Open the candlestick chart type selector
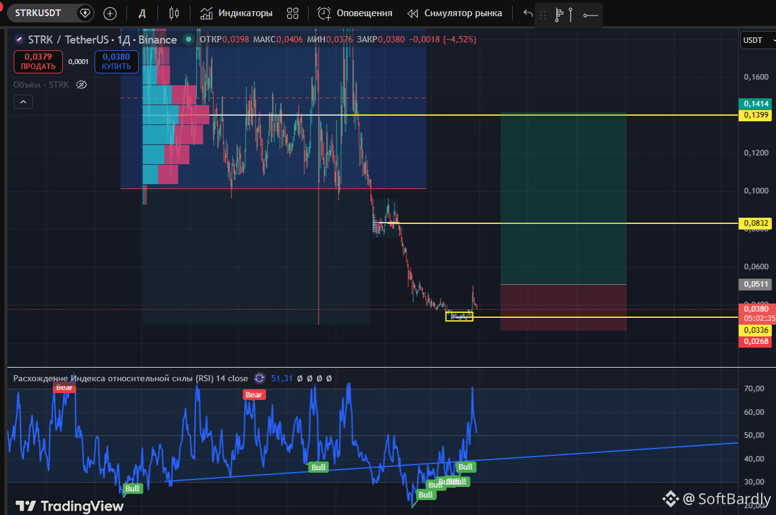Viewport: 776px width, 515px height. 174,13
